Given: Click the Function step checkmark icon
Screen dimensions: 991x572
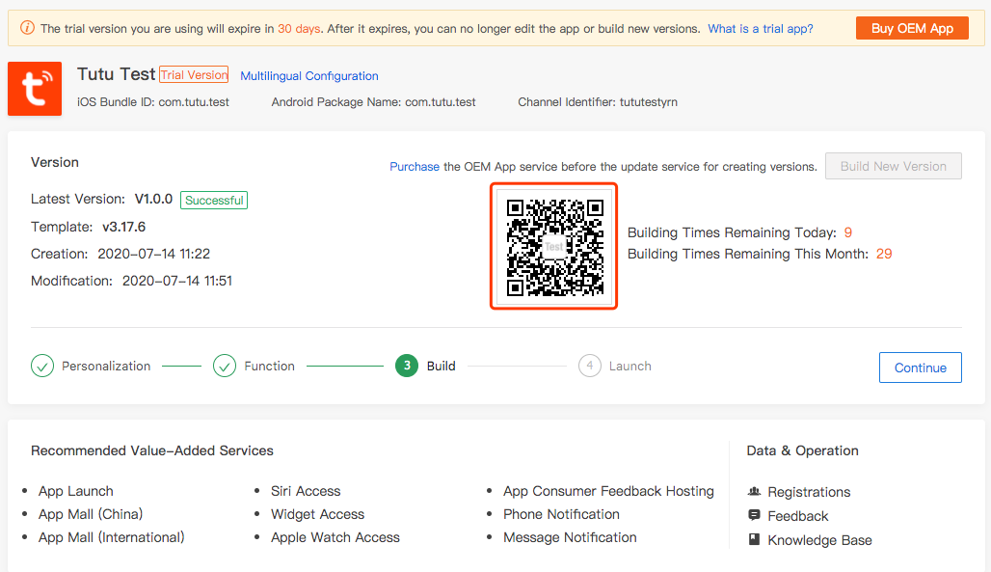Looking at the screenshot, I should pos(225,366).
